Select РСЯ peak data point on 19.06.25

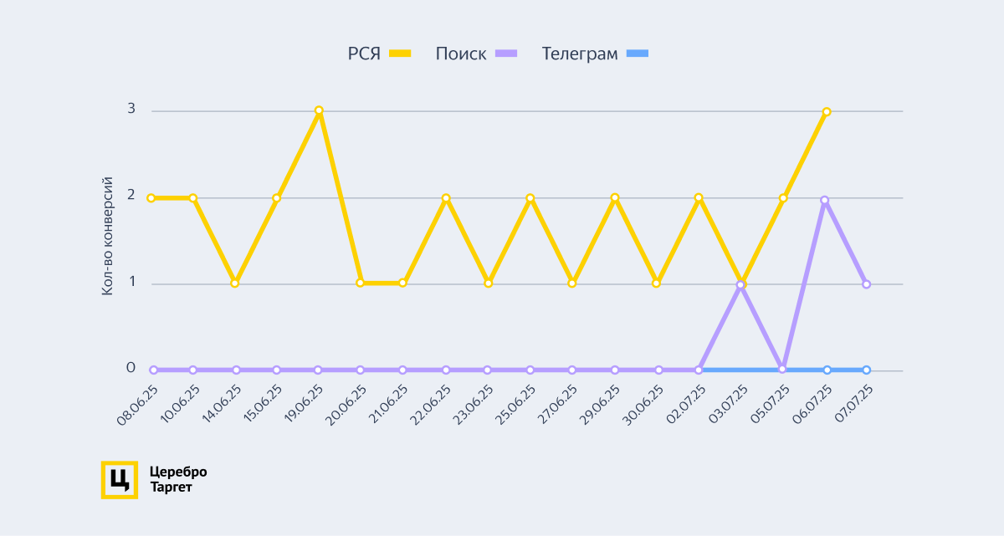pos(319,110)
